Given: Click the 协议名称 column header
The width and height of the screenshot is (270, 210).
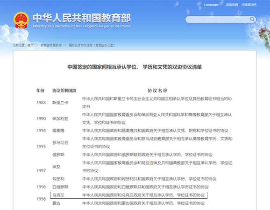Looking at the screenshot, I should point(157,91).
